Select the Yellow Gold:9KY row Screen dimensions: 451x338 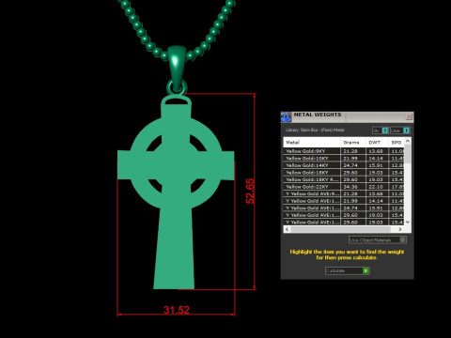(344, 151)
